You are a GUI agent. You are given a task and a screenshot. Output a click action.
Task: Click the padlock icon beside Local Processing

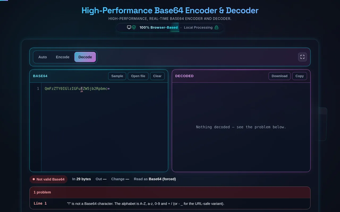coord(216,27)
